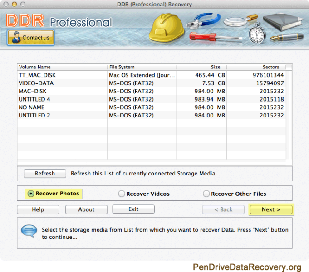Click the 976101344 sectors value
This screenshot has width=309, height=272.
(268, 75)
